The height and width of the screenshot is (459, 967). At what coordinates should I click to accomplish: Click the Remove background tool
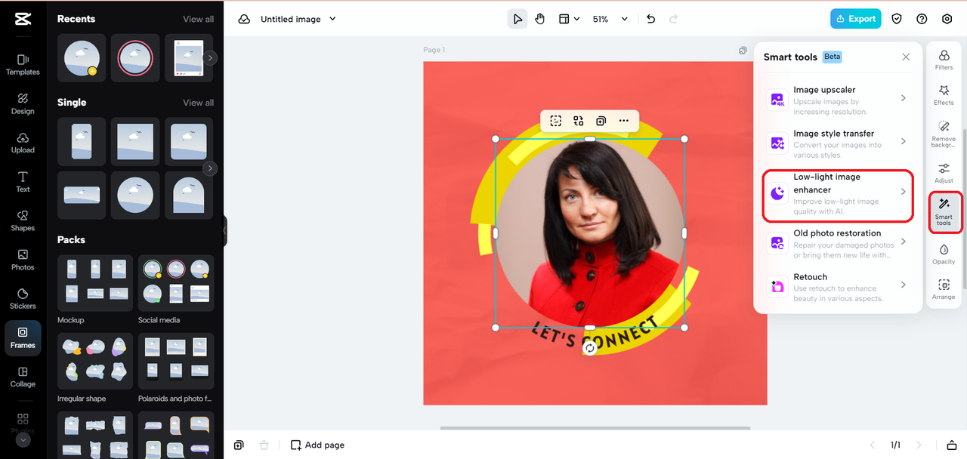pos(944,133)
